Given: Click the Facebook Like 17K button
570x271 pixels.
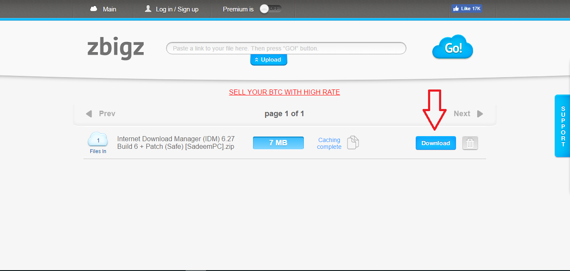Looking at the screenshot, I should coord(467,8).
